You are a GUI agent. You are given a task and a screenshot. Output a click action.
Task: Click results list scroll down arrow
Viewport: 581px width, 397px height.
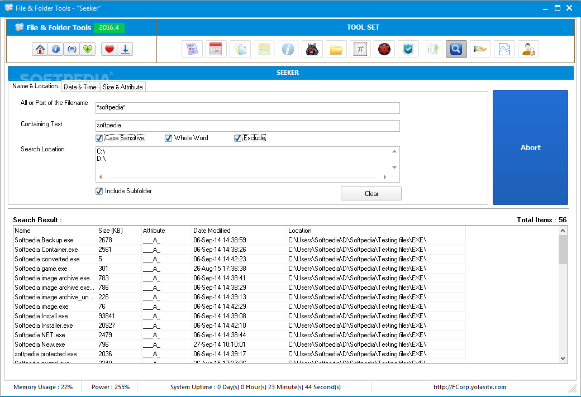tap(563, 358)
